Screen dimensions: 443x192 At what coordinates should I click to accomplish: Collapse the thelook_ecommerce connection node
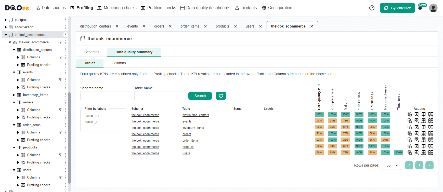tap(6, 35)
